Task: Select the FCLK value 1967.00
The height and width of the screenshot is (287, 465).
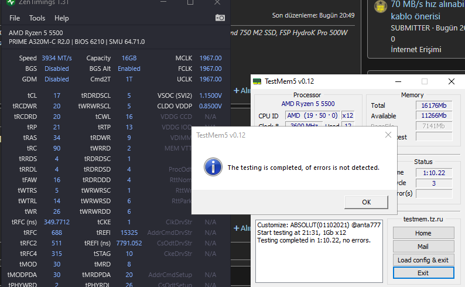Action: tap(210, 69)
